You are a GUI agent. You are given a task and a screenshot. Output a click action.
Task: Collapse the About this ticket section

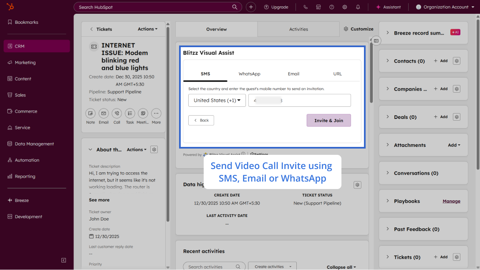click(x=90, y=150)
